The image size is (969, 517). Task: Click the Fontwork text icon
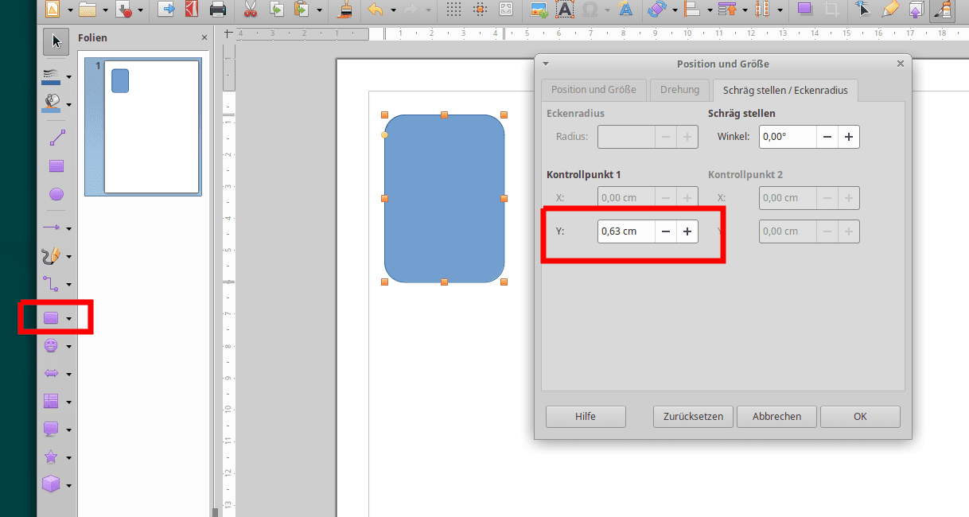tap(625, 10)
